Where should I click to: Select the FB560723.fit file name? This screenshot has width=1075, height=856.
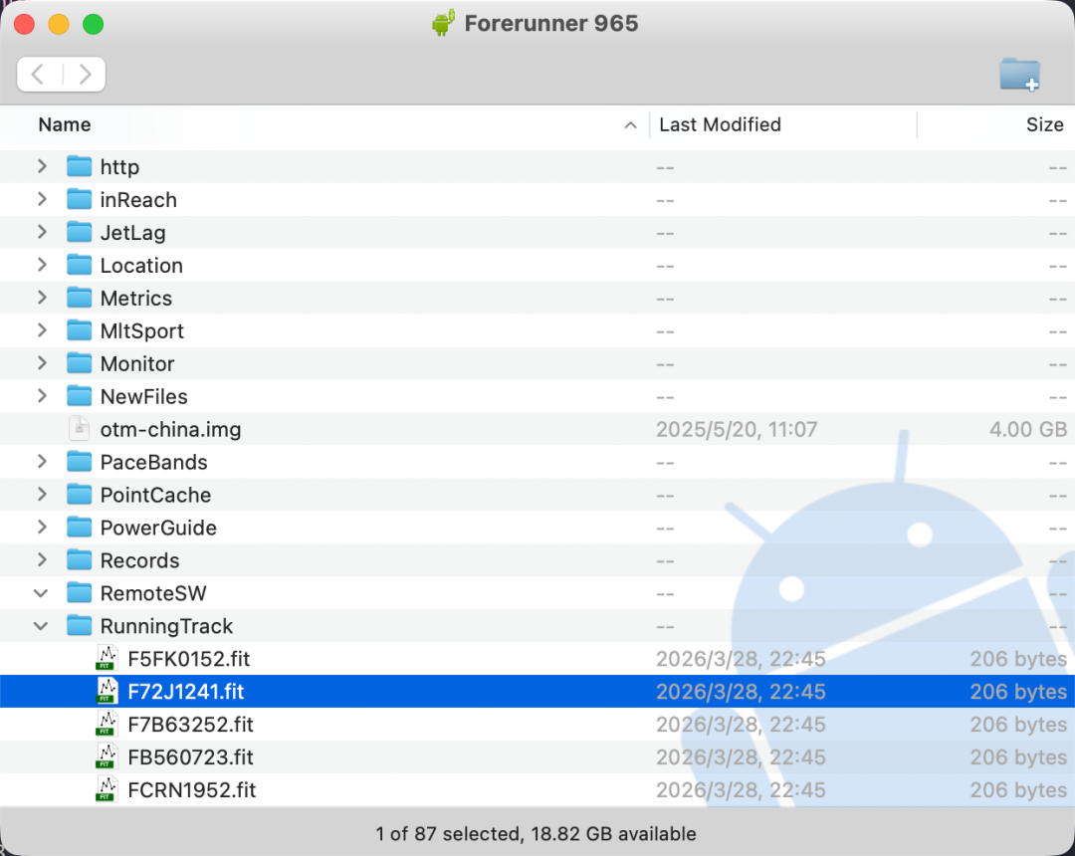[x=190, y=757]
